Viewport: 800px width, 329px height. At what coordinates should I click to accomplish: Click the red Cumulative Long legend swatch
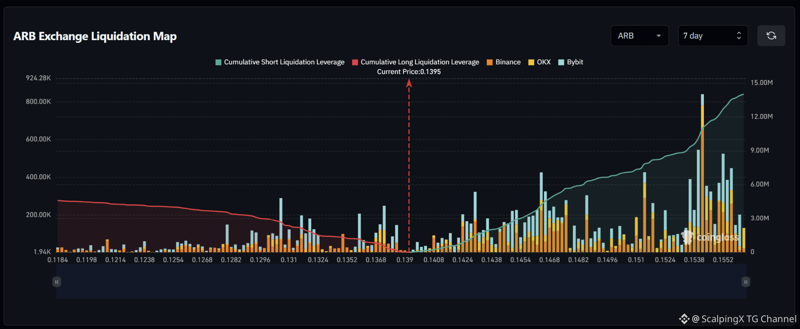point(355,62)
